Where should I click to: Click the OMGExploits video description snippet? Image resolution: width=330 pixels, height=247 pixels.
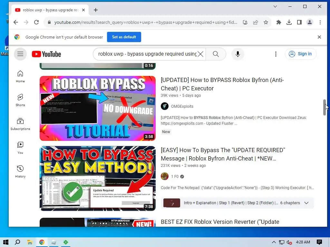point(234,121)
